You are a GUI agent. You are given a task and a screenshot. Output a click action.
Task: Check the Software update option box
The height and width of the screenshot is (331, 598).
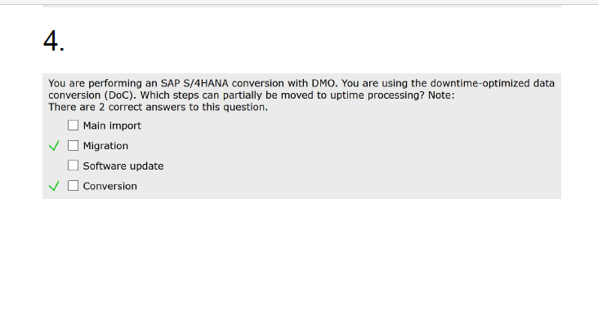pyautogui.click(x=74, y=165)
